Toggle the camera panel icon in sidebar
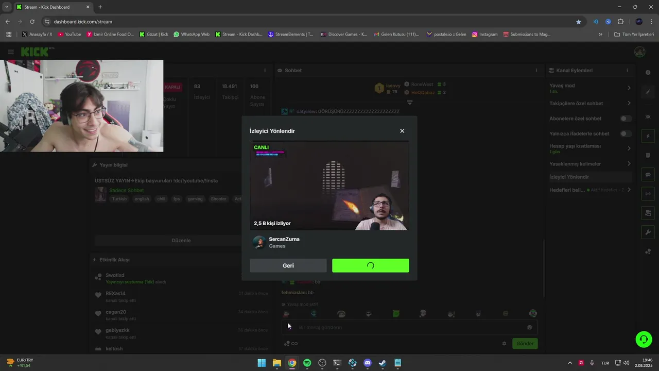 pos(648,213)
